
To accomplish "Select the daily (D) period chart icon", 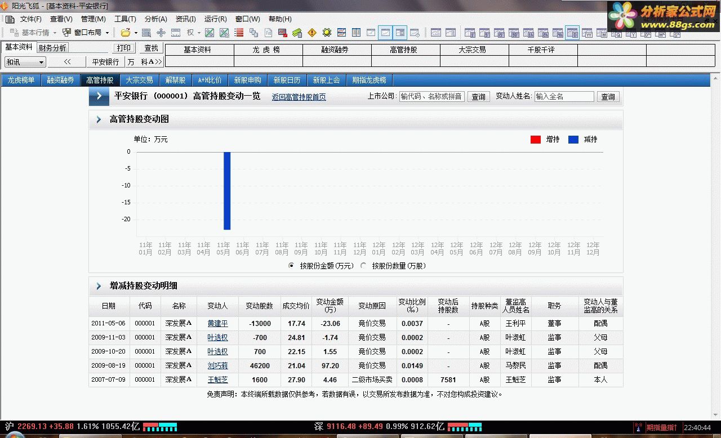I will 572,33.
